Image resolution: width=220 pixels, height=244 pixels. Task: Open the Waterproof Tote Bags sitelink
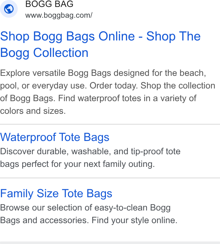55,137
